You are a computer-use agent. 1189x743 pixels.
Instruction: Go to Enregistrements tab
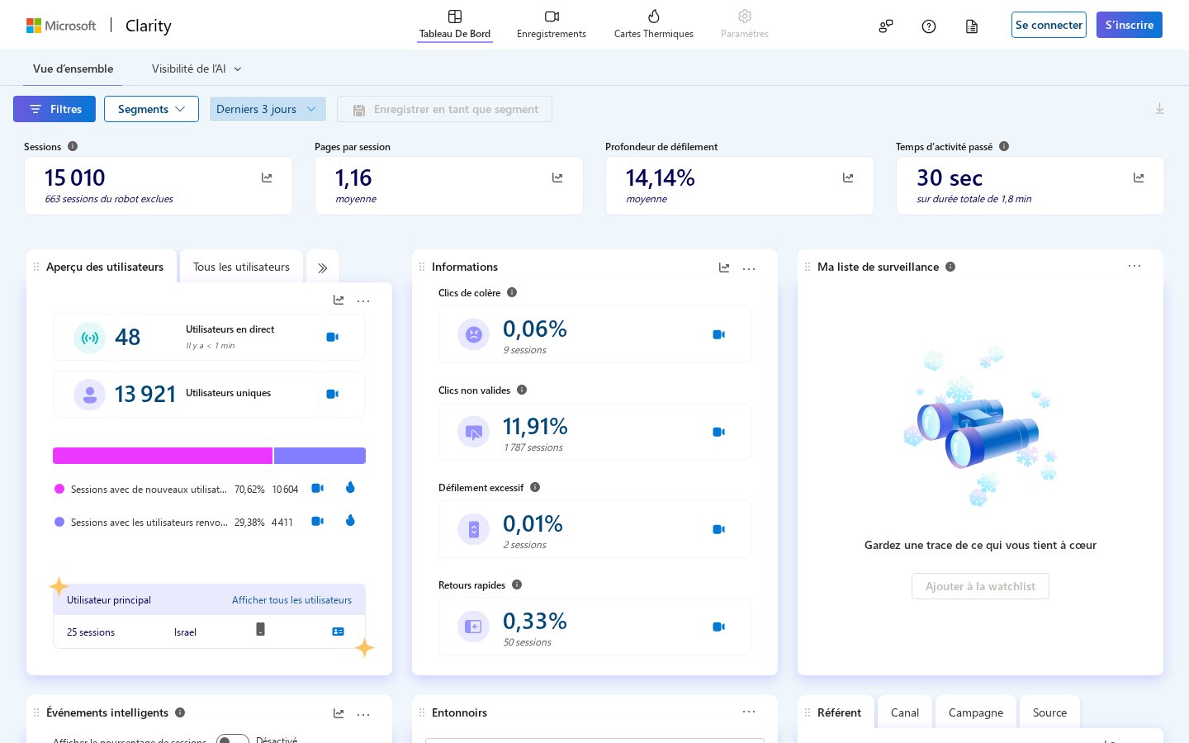tap(552, 25)
